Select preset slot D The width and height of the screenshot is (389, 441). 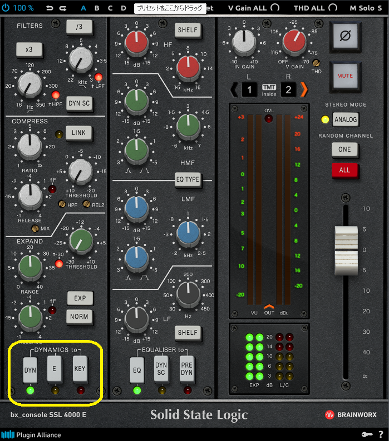(x=124, y=8)
